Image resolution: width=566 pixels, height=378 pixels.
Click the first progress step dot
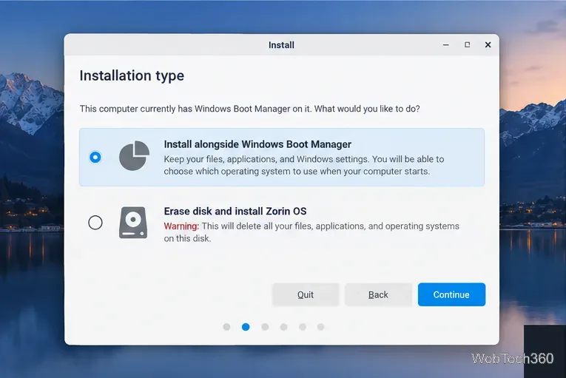click(226, 327)
